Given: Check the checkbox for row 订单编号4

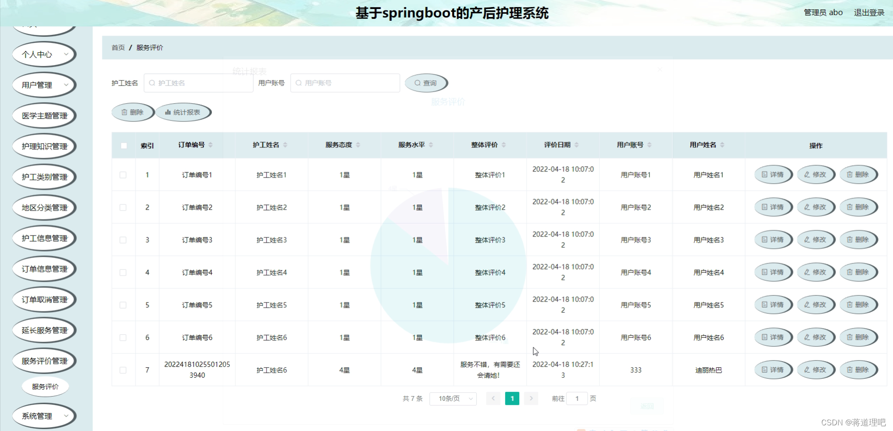Looking at the screenshot, I should 123,272.
